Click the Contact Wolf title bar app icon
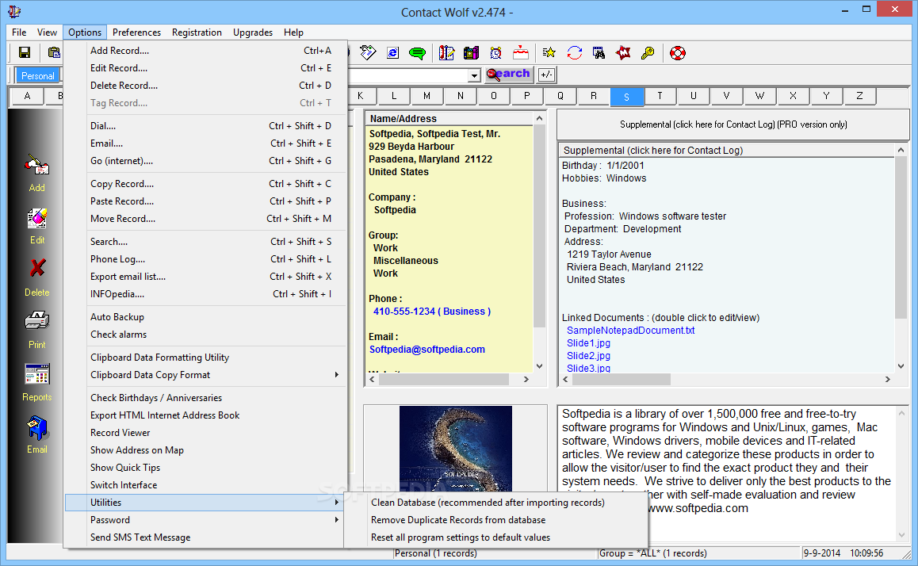 (14, 12)
